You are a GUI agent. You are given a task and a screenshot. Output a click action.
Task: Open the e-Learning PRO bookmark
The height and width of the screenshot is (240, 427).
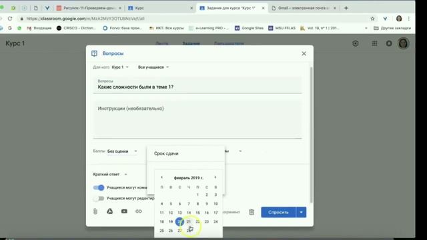coord(209,28)
